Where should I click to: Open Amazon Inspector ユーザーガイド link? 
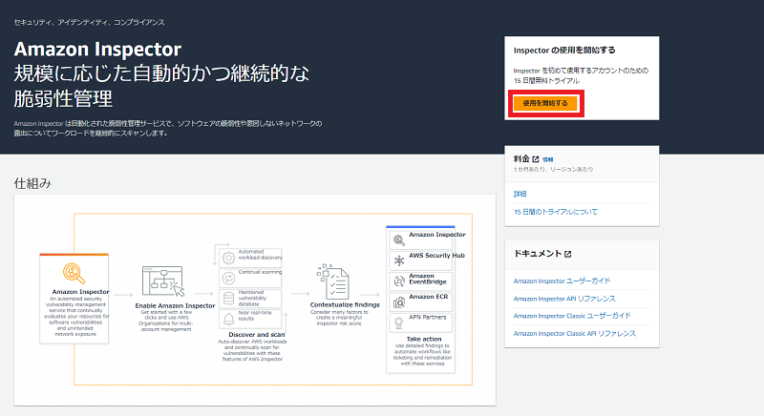click(x=562, y=281)
